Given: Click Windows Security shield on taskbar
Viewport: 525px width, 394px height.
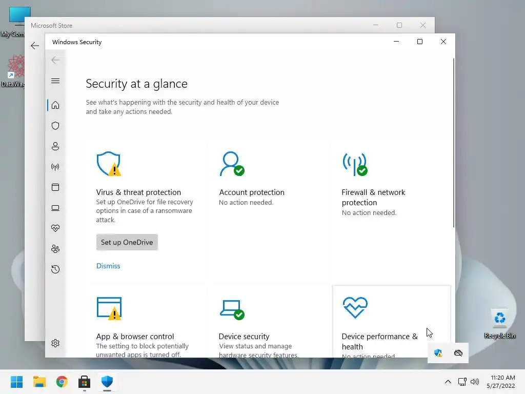Looking at the screenshot, I should pyautogui.click(x=107, y=382).
